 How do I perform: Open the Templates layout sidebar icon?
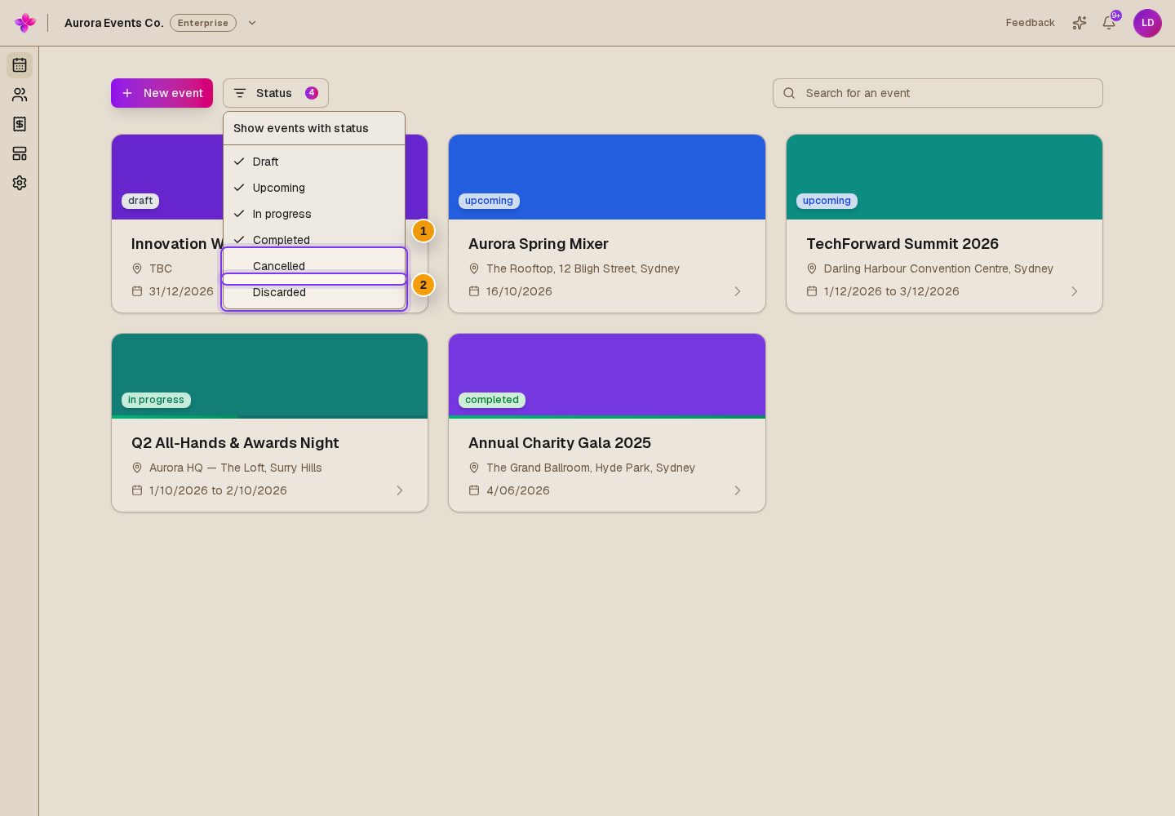pyautogui.click(x=20, y=153)
